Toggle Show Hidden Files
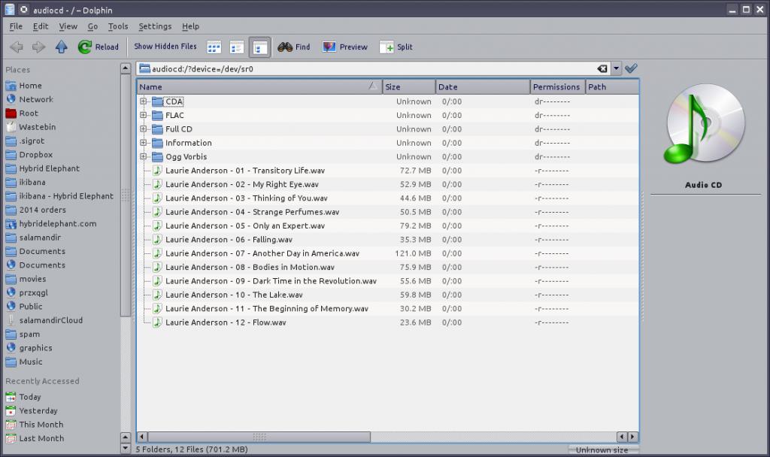This screenshot has height=457, width=770. [165, 47]
